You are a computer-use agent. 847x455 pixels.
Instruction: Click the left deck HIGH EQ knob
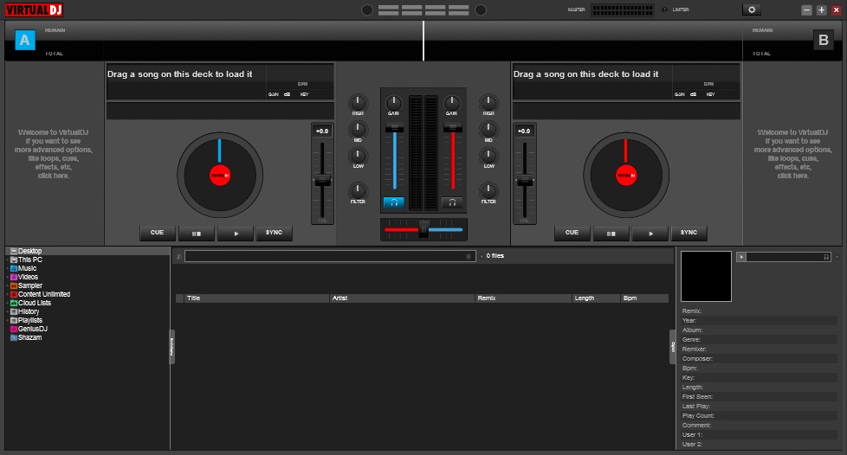tap(358, 103)
